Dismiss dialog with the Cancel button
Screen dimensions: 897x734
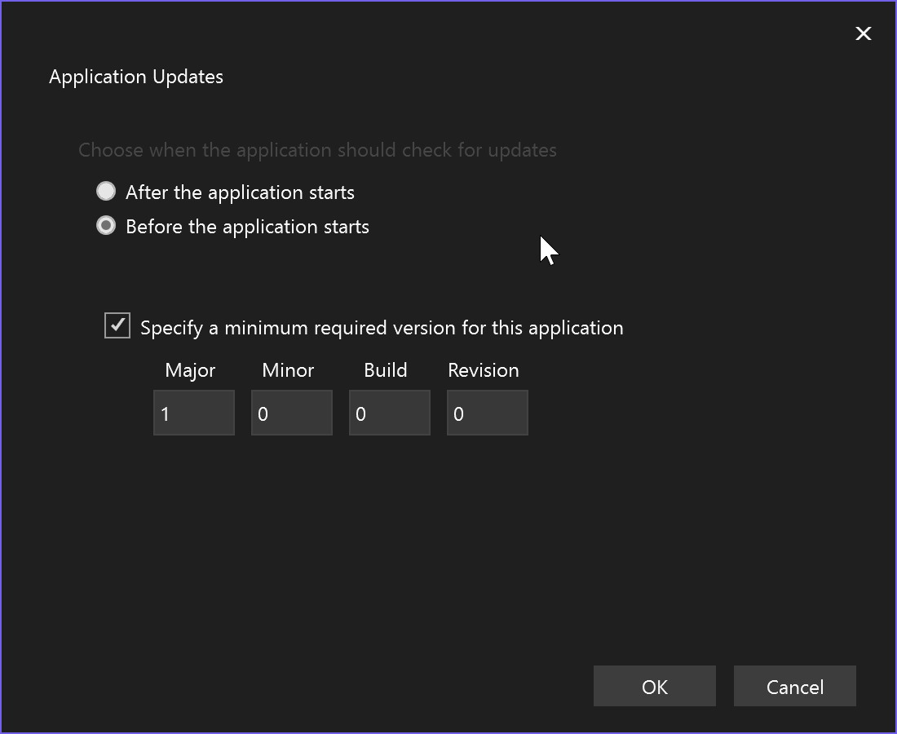(795, 686)
